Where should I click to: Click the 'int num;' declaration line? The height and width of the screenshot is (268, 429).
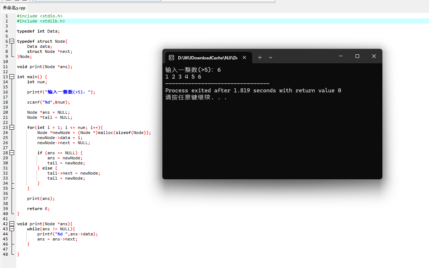[37, 82]
